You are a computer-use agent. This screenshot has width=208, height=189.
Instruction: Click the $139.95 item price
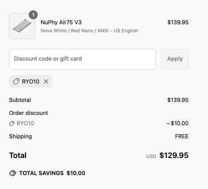coord(178,22)
